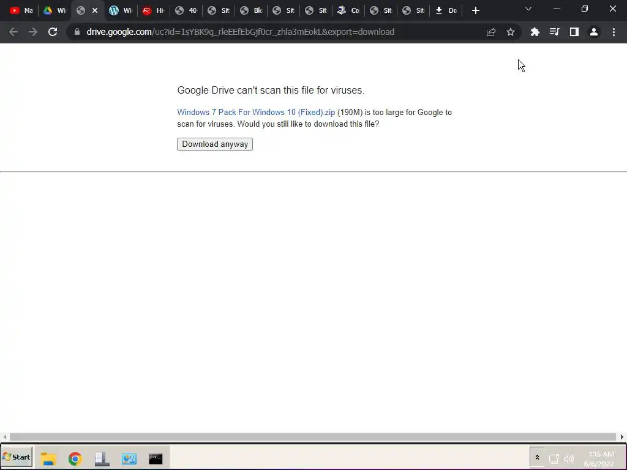The image size is (627, 470).
Task: Switch to the WordPress tab
Action: point(121,11)
